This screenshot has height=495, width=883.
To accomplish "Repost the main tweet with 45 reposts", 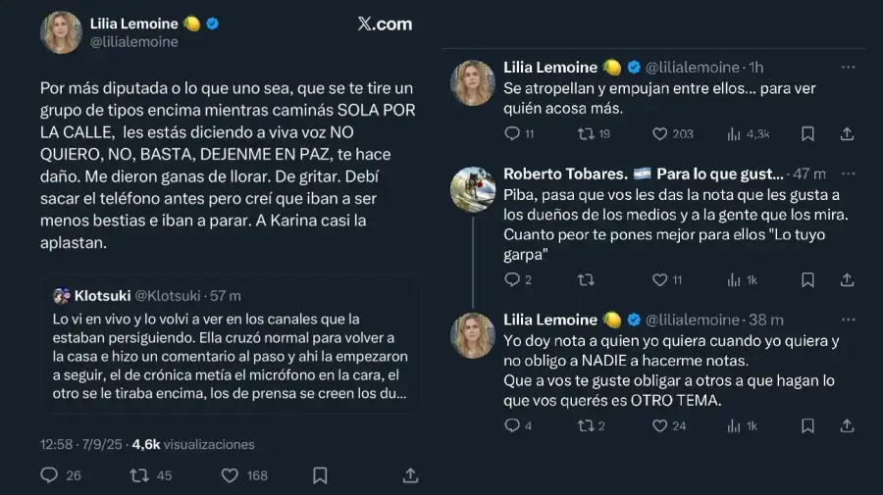I will click(x=139, y=475).
